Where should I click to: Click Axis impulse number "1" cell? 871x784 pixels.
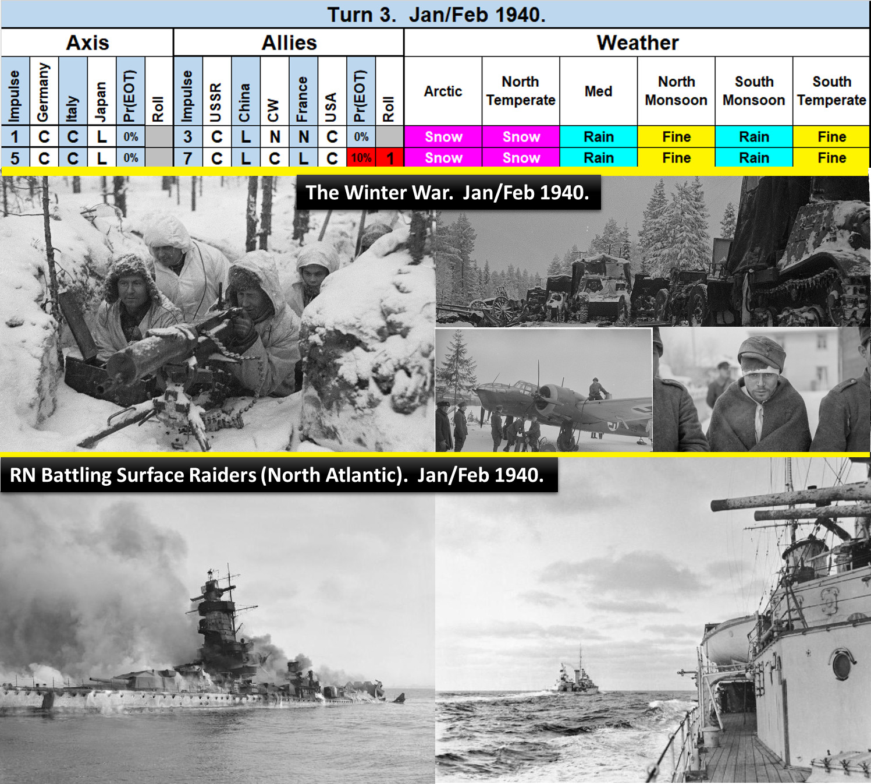[15, 137]
